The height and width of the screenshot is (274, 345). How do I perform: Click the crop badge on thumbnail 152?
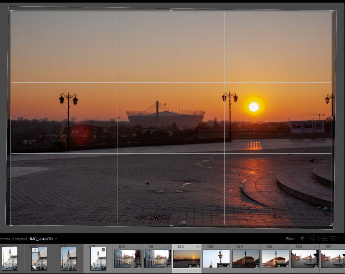point(194,266)
